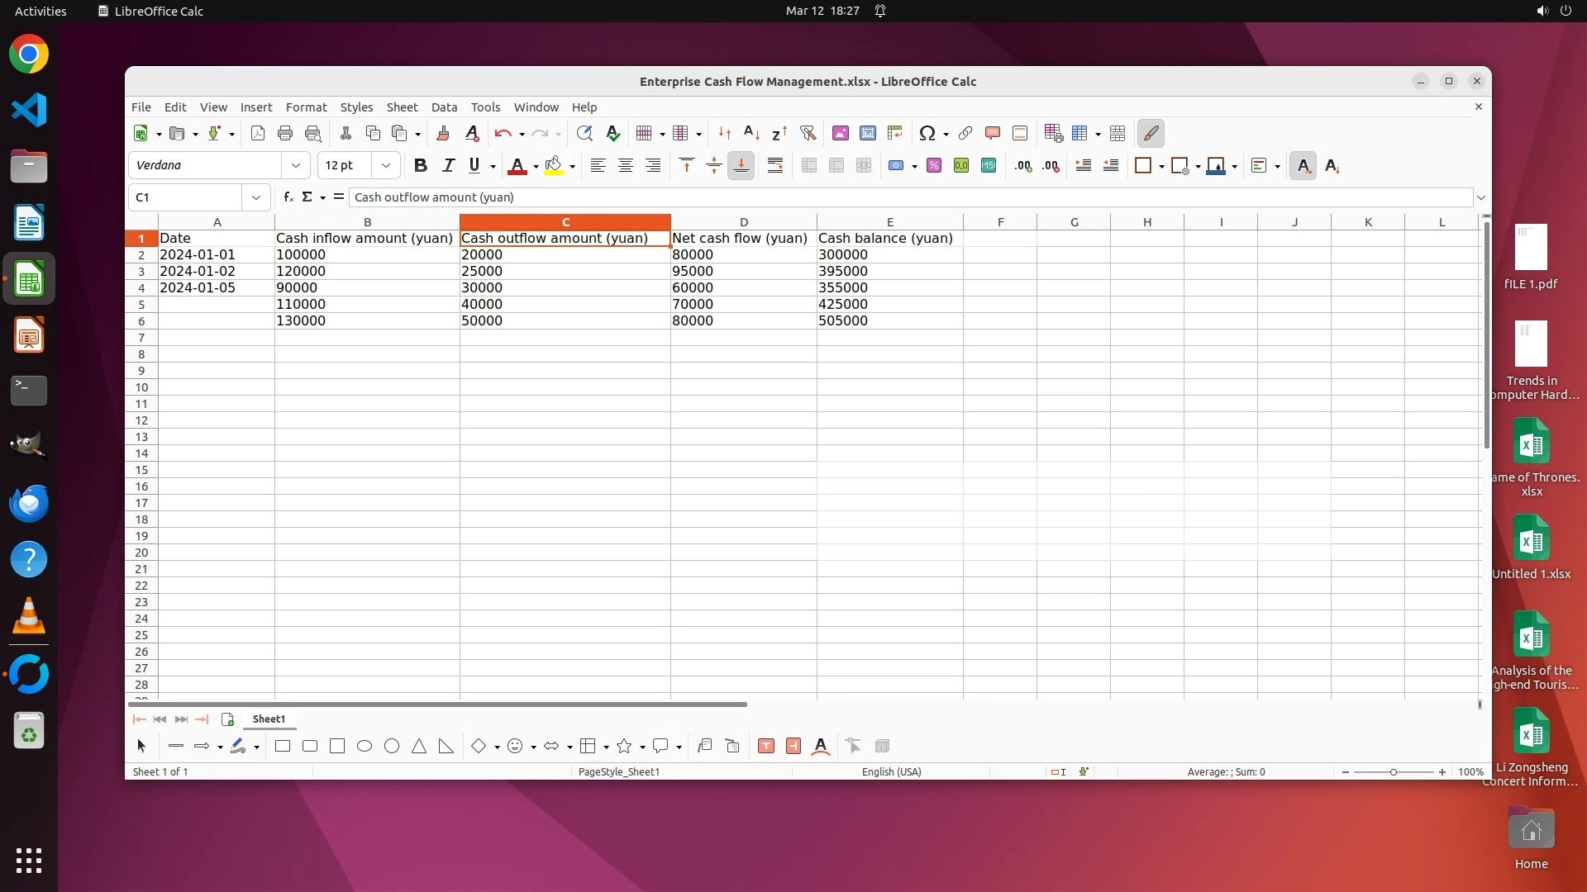This screenshot has width=1587, height=892.
Task: Select the column E header
Action: pos(889,222)
